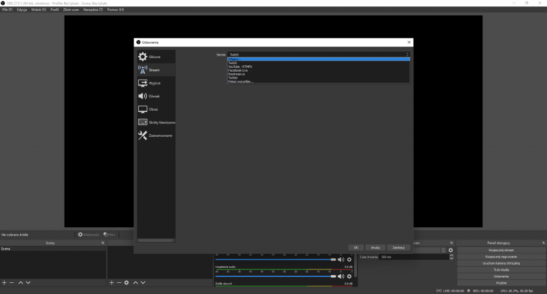Click the Rozpocznij nagrywanie button
The width and height of the screenshot is (547, 294).
click(x=501, y=257)
